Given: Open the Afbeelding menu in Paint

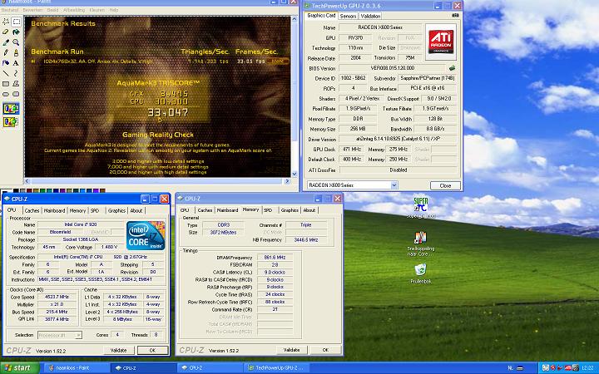Looking at the screenshot, I should (x=74, y=10).
